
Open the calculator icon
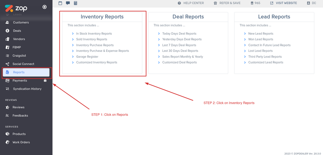tap(75, 3)
